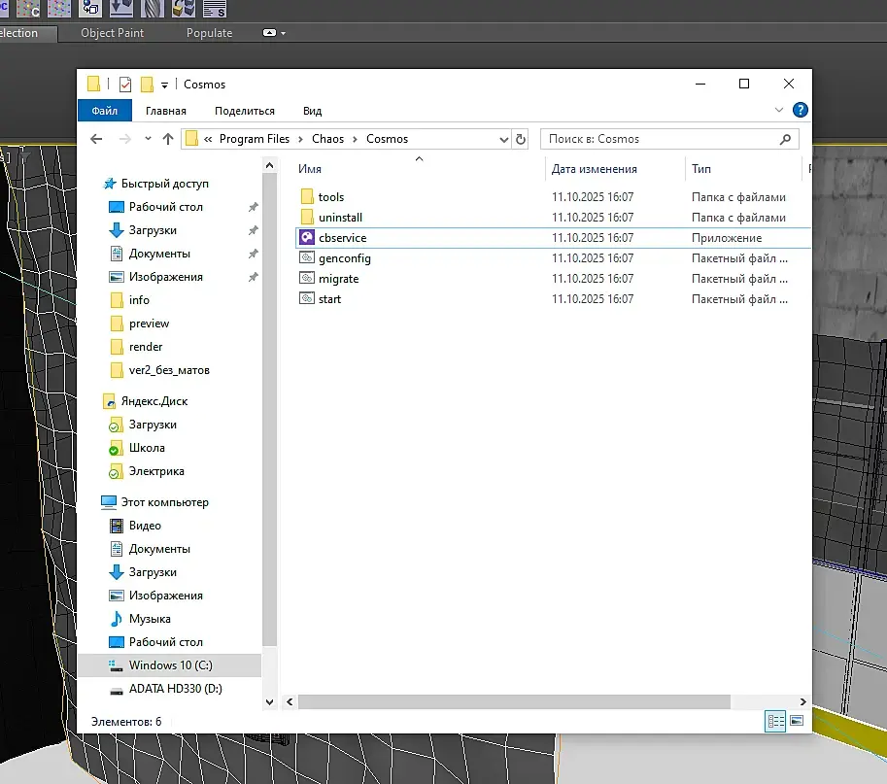Open the address bar history dropdown
Screen dimensions: 887x784
tap(503, 139)
